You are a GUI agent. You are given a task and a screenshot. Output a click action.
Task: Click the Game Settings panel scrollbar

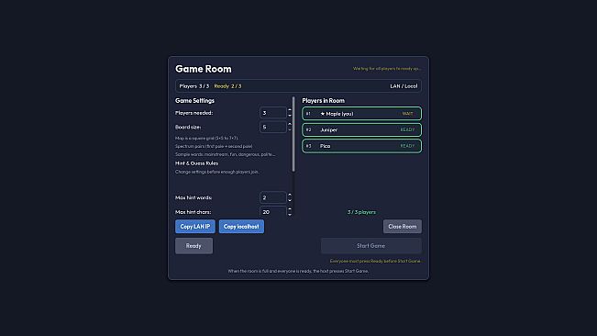point(293,134)
